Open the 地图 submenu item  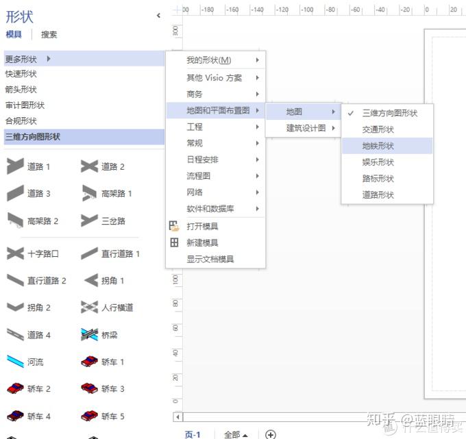(303, 112)
